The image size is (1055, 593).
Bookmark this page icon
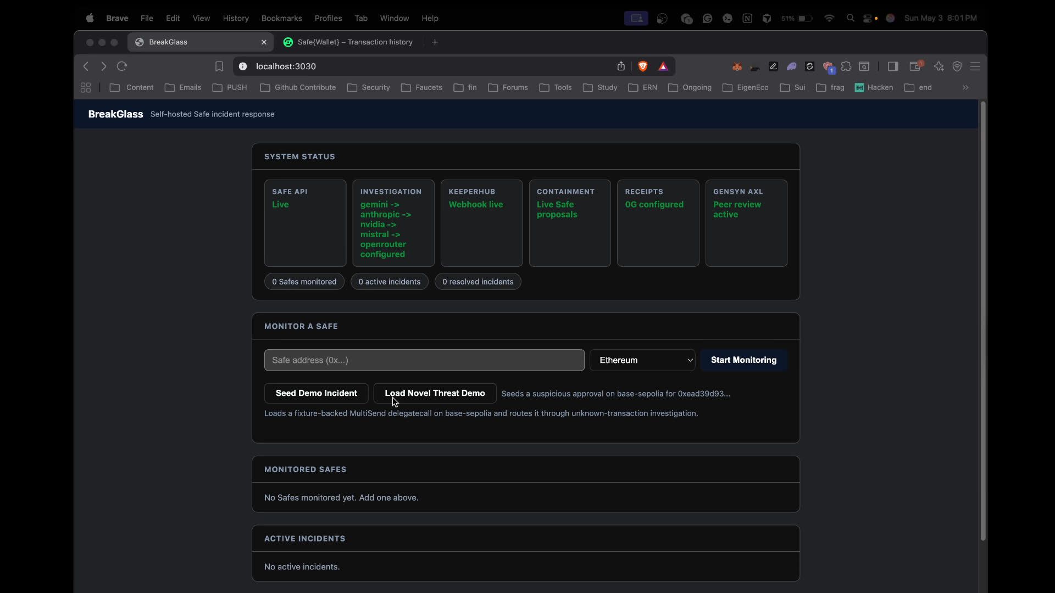(x=219, y=66)
